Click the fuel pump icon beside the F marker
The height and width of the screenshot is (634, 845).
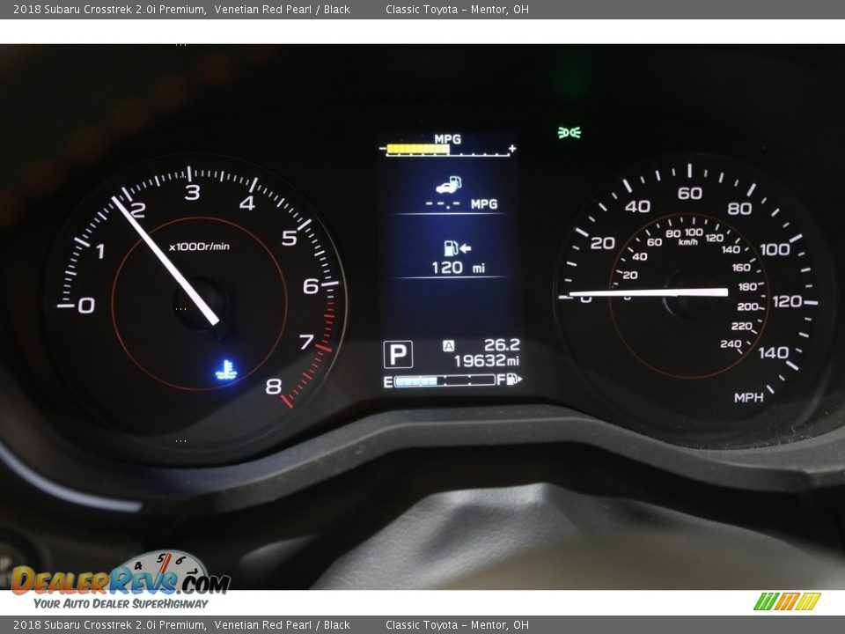[x=515, y=380]
